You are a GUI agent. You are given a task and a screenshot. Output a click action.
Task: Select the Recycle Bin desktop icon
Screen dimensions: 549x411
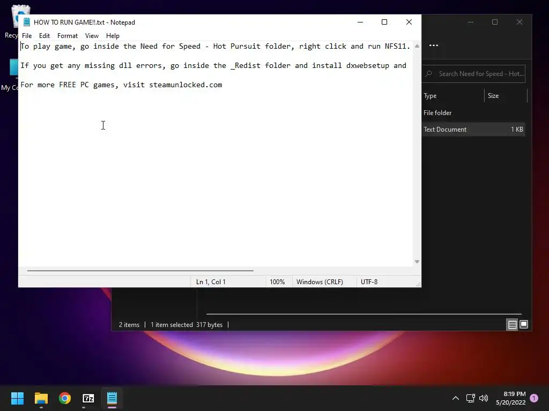pos(11,21)
